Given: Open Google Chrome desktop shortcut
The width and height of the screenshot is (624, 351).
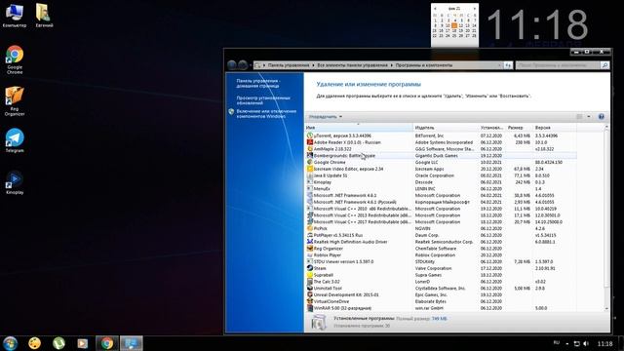Looking at the screenshot, I should tap(15, 59).
